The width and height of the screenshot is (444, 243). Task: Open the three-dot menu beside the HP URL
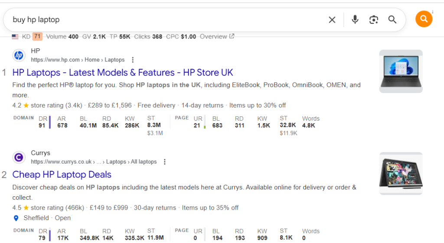pyautogui.click(x=133, y=60)
